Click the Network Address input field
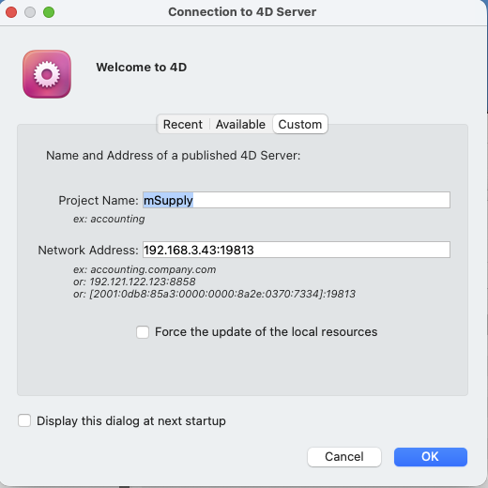 click(297, 250)
